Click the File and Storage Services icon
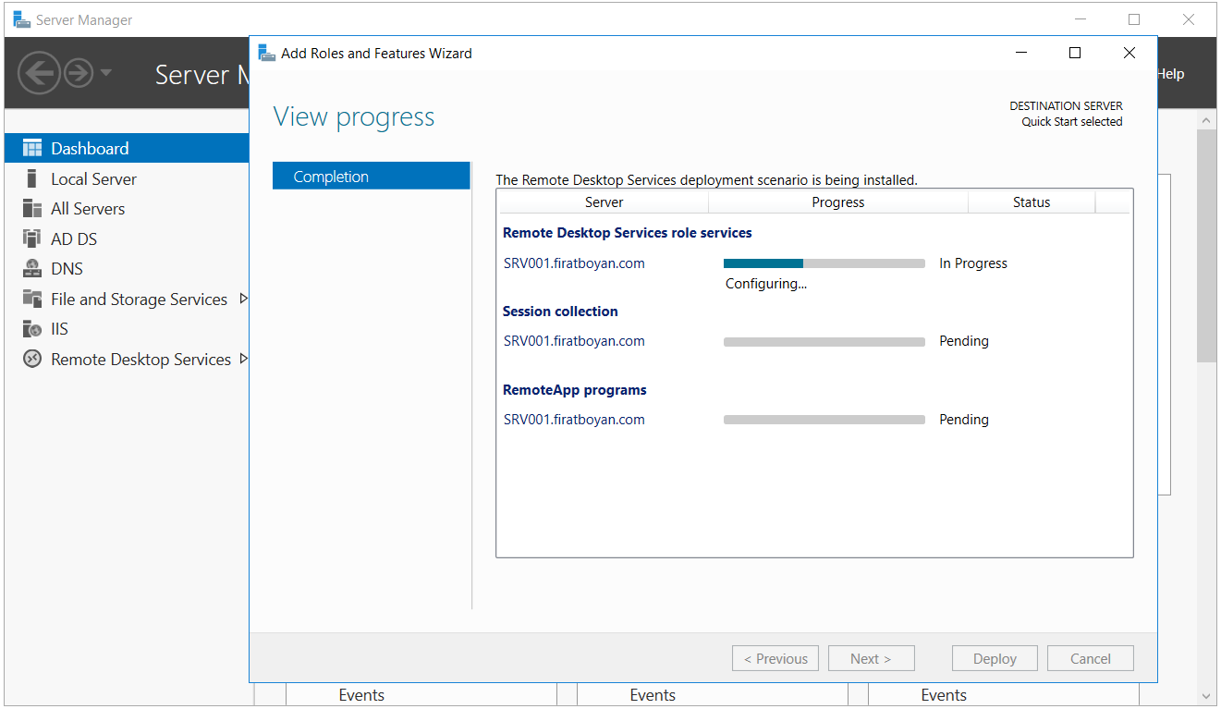 [32, 299]
